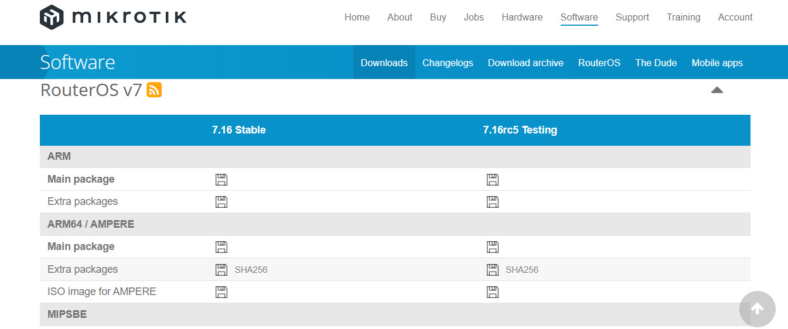Go to the Buy page
The height and width of the screenshot is (329, 788).
(438, 17)
